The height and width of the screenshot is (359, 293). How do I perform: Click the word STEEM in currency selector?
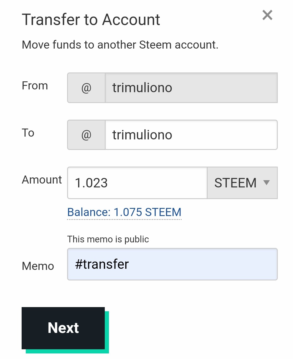(x=235, y=183)
